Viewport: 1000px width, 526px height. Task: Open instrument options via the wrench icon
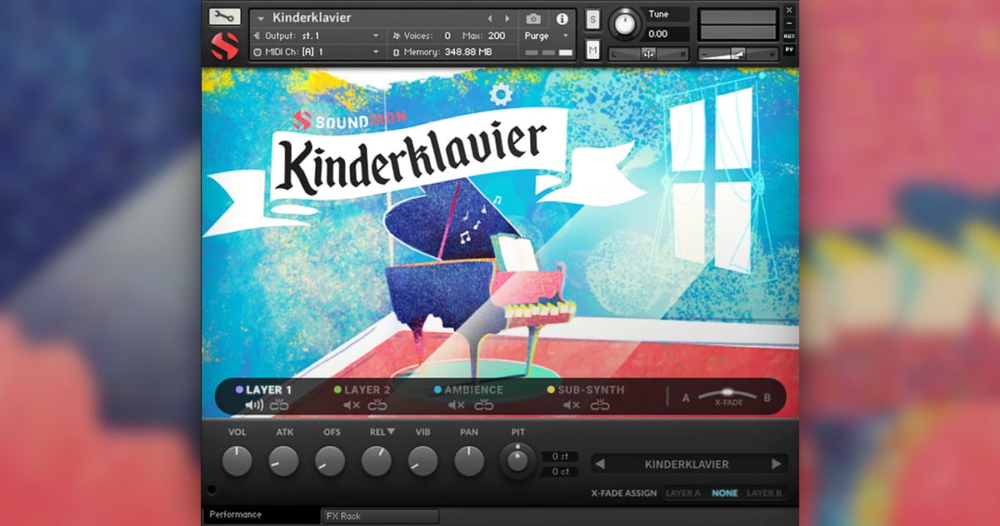[224, 17]
